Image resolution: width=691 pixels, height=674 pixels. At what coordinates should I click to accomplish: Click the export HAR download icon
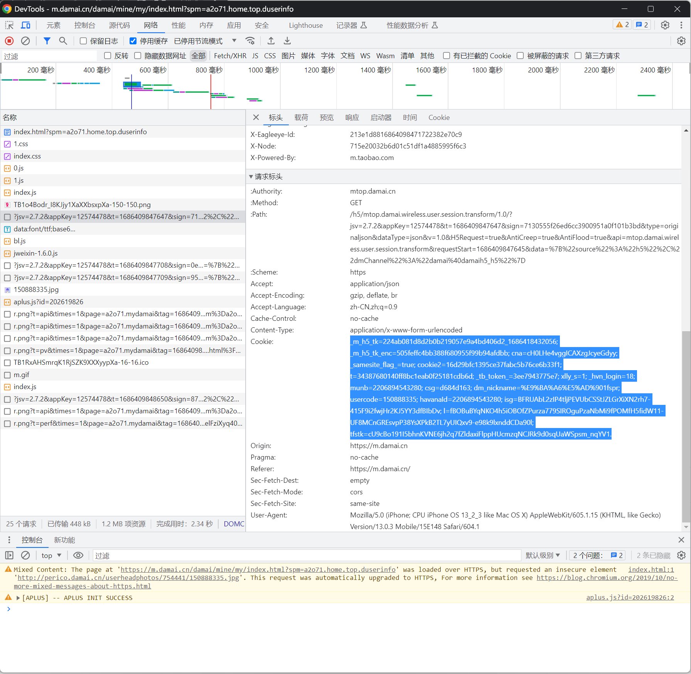click(287, 41)
